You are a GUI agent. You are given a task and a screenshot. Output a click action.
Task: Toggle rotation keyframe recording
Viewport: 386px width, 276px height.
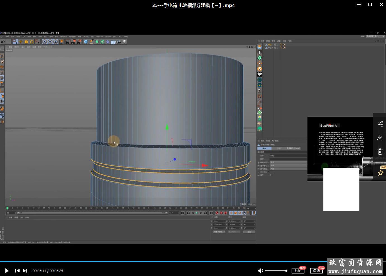pyautogui.click(x=240, y=213)
